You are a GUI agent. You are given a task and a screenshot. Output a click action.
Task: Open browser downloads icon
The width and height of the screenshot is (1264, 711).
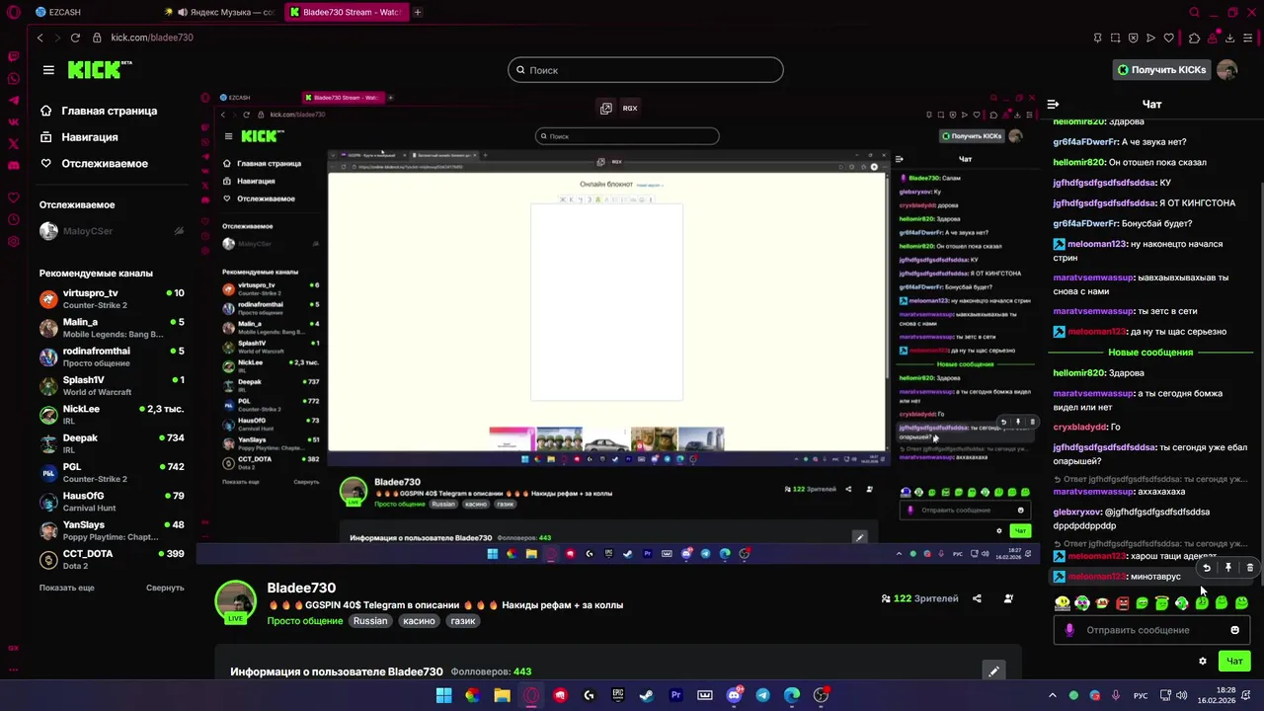point(1229,38)
